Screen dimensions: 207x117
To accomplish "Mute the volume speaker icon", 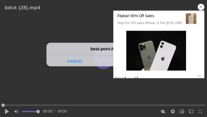I will click(16, 111).
